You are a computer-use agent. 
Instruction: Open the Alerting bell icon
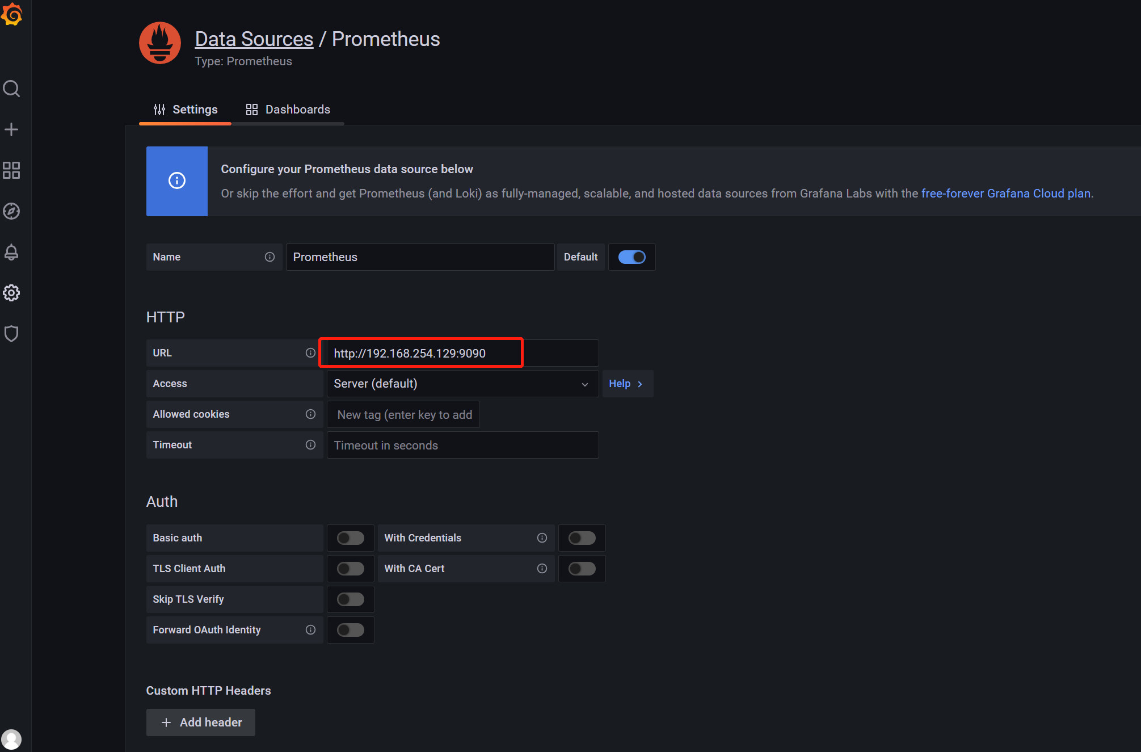11,252
